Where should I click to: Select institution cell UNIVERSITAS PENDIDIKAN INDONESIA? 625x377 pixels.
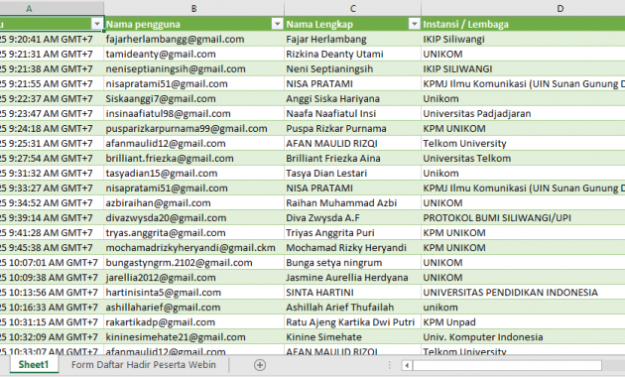523,292
